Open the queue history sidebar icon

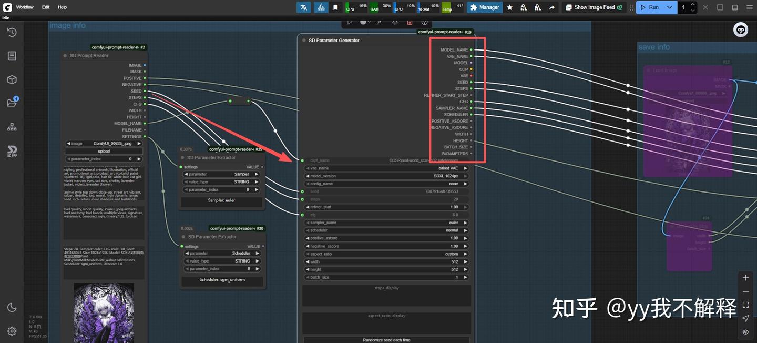point(12,32)
